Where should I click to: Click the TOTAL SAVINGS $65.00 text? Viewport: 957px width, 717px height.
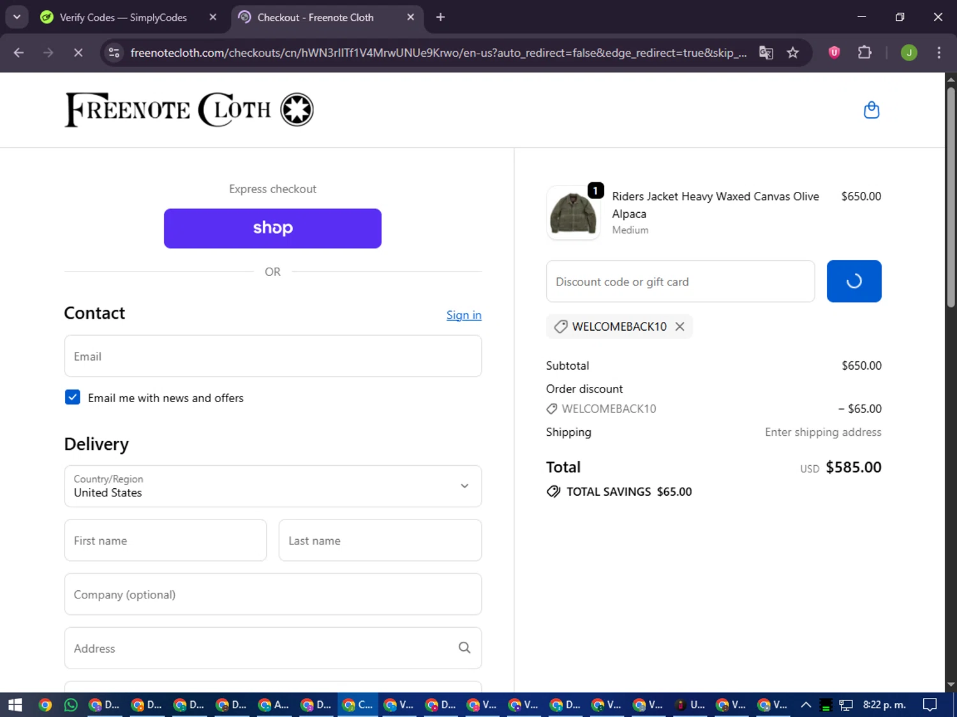(x=629, y=491)
